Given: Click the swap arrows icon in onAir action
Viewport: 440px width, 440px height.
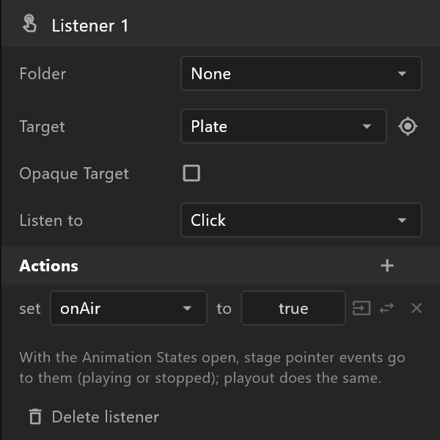Looking at the screenshot, I should (x=386, y=308).
